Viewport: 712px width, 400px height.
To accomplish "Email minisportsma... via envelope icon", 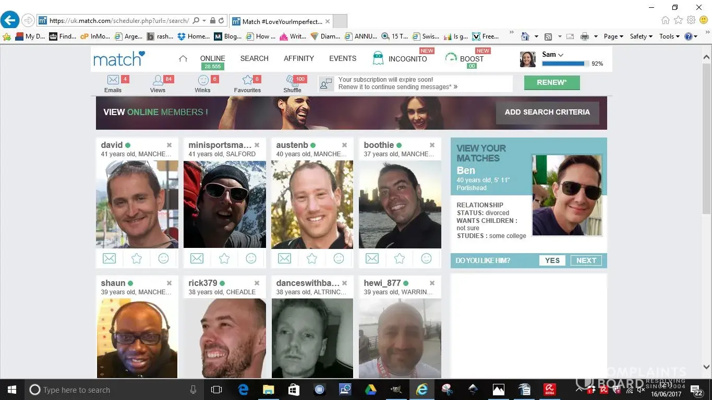I will click(x=197, y=258).
